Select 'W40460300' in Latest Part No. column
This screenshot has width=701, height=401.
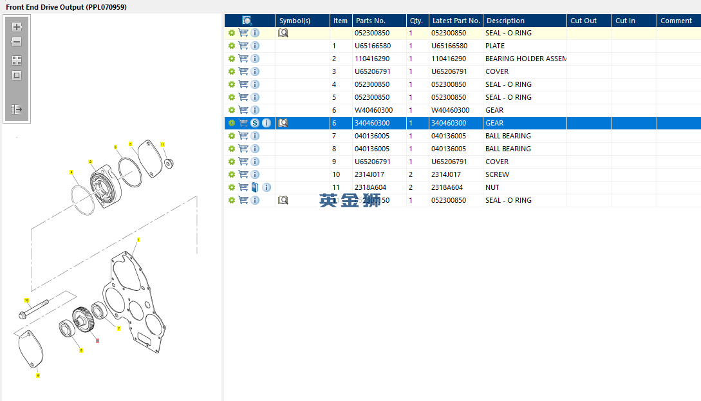450,110
